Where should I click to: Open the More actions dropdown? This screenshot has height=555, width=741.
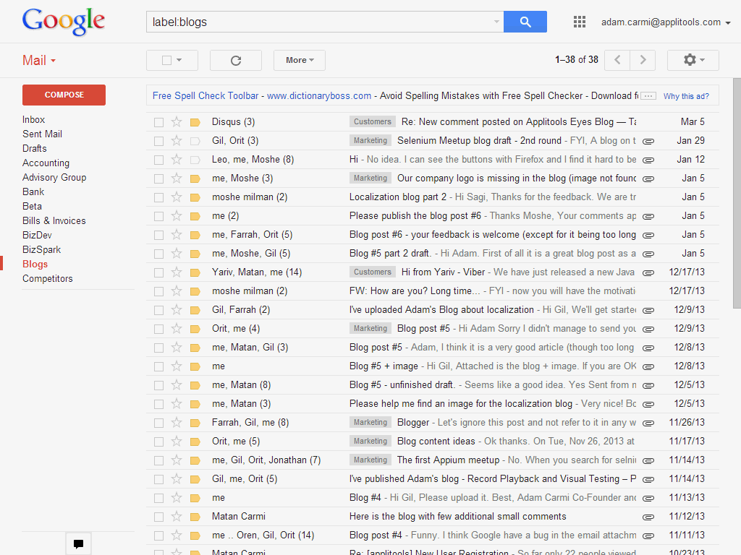coord(300,61)
